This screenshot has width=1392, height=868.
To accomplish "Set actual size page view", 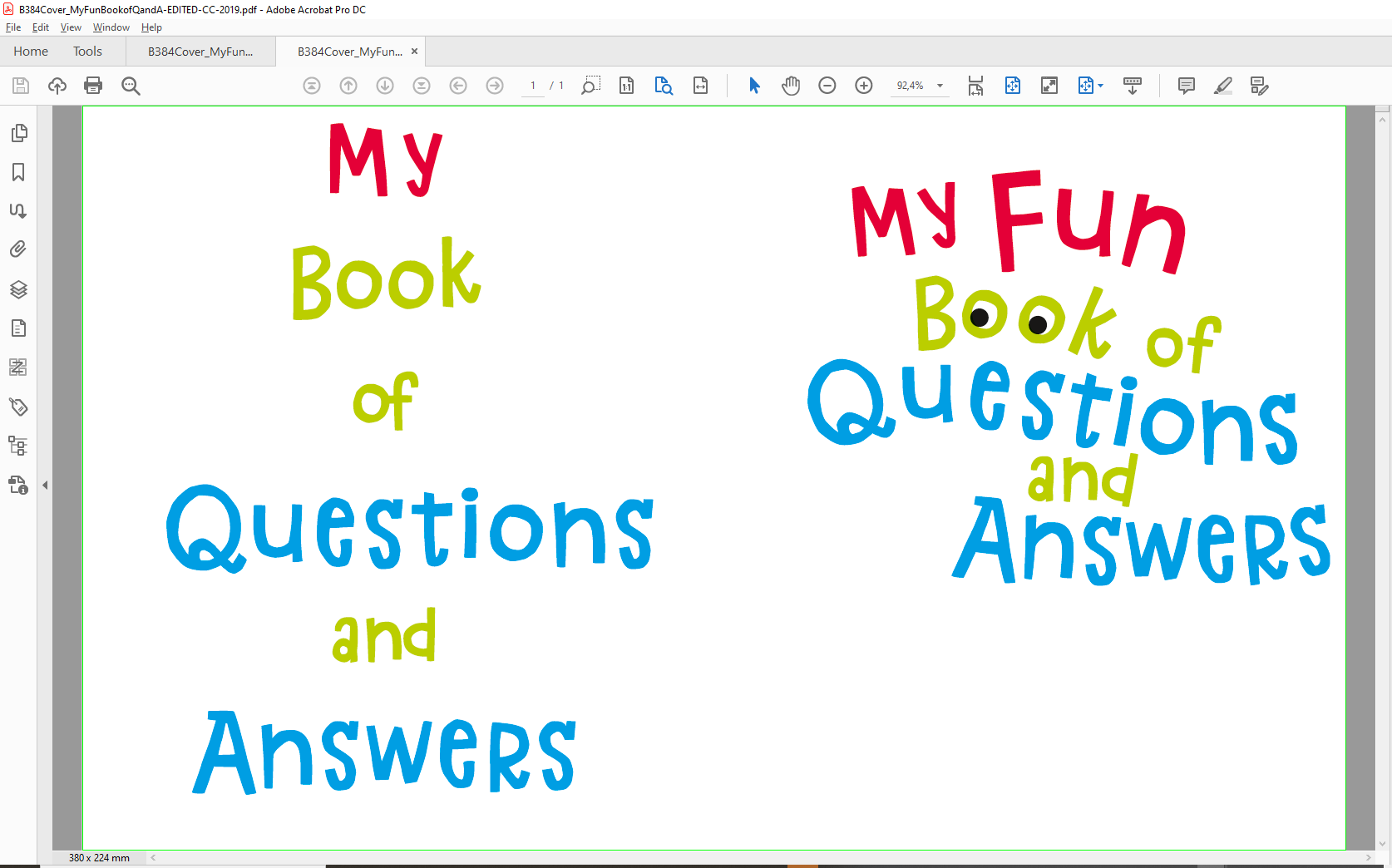I will click(x=627, y=86).
